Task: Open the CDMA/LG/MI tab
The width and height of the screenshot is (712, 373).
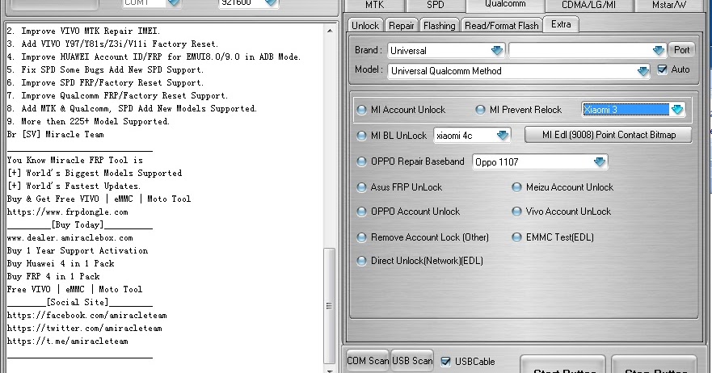Action: 588,6
